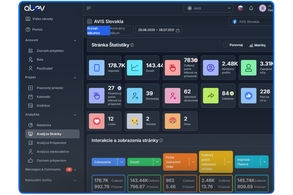Switch language via Slovak flag icon
The image size is (293, 195).
240,8
